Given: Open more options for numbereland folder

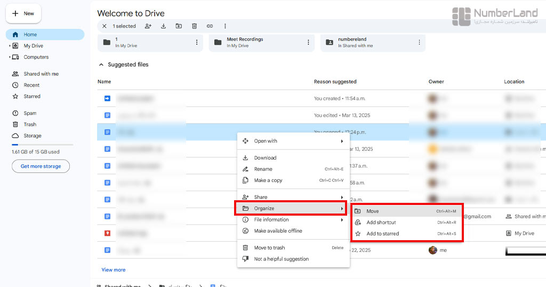Looking at the screenshot, I should (419, 42).
